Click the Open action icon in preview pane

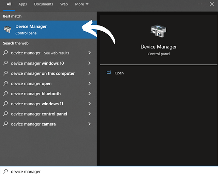(x=109, y=72)
